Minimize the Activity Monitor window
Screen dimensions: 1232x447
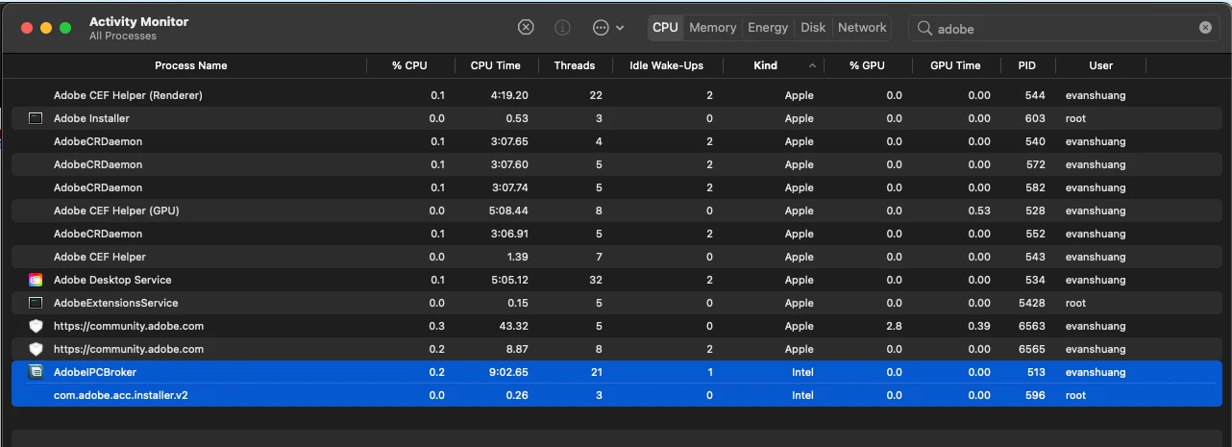[46, 28]
